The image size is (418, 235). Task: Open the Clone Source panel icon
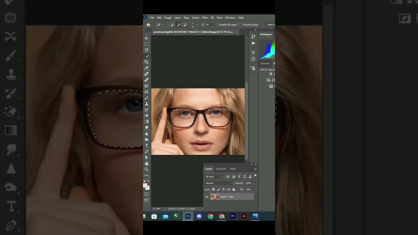coord(253,68)
